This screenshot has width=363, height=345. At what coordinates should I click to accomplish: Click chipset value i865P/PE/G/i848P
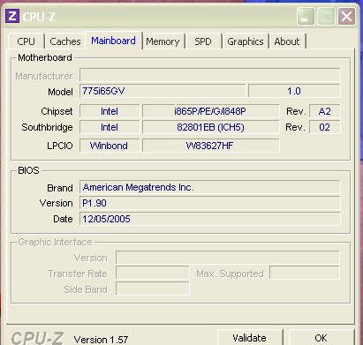(210, 111)
